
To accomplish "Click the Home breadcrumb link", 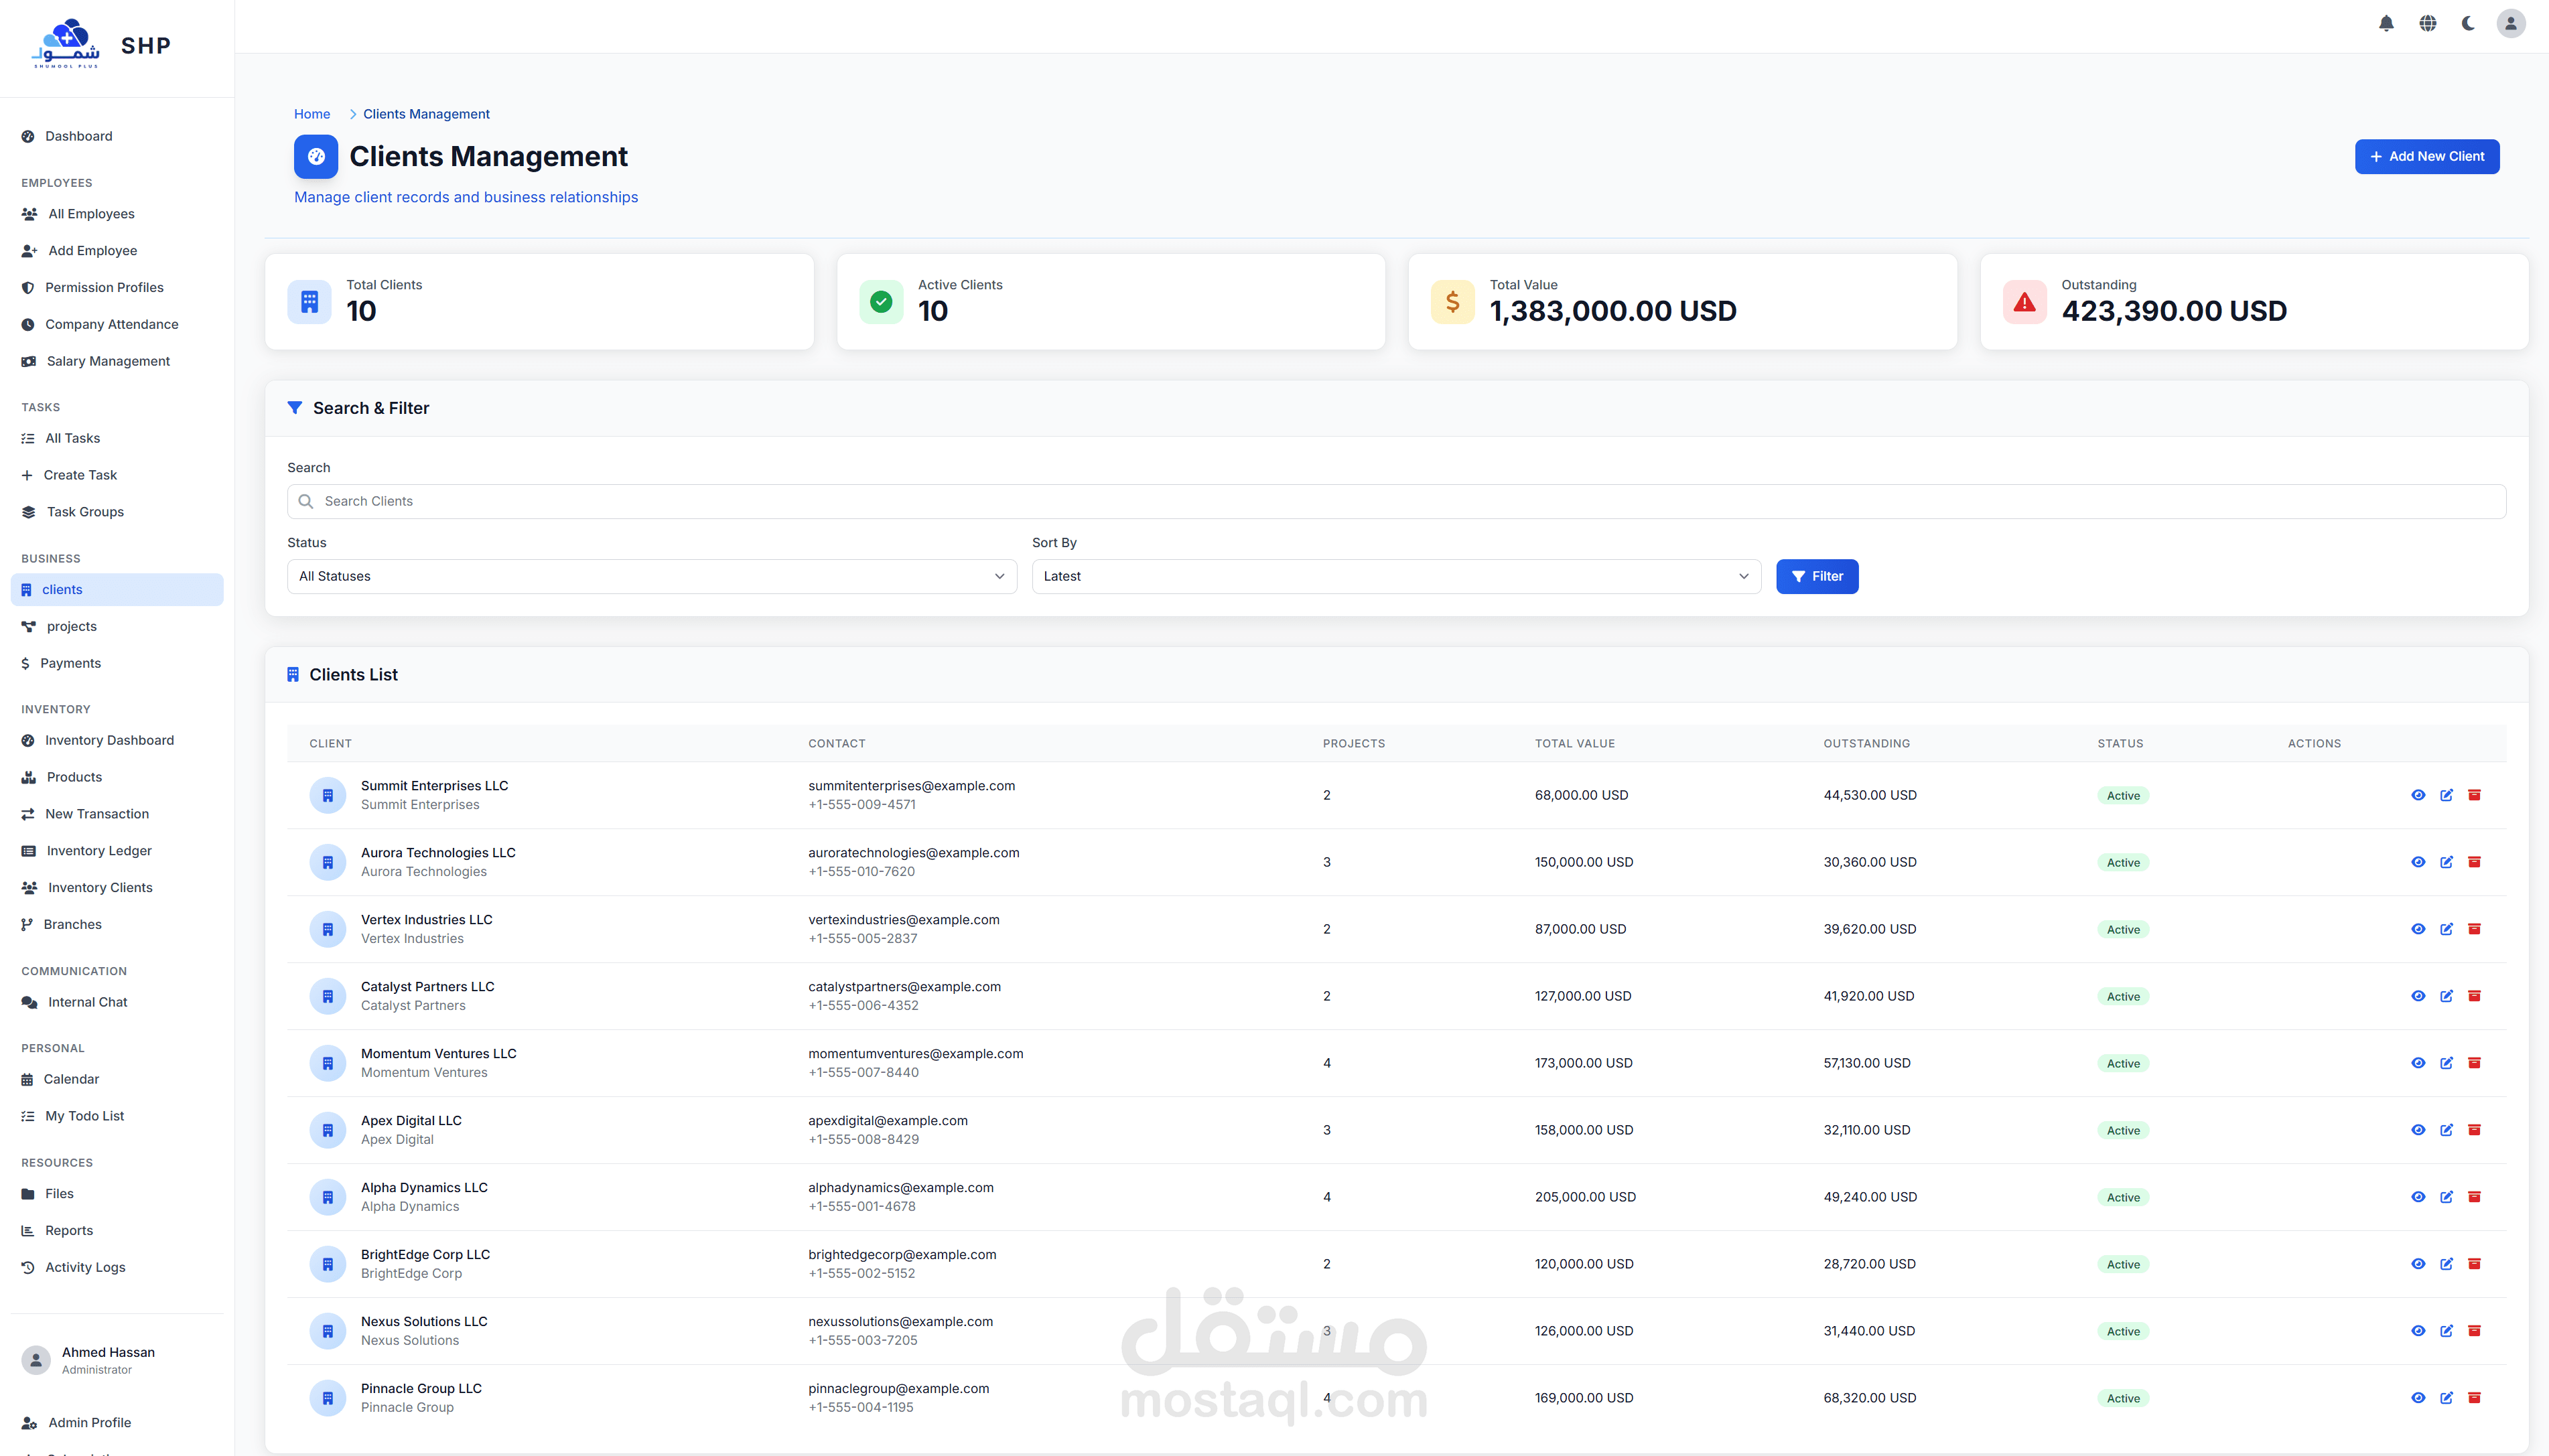I will [312, 114].
